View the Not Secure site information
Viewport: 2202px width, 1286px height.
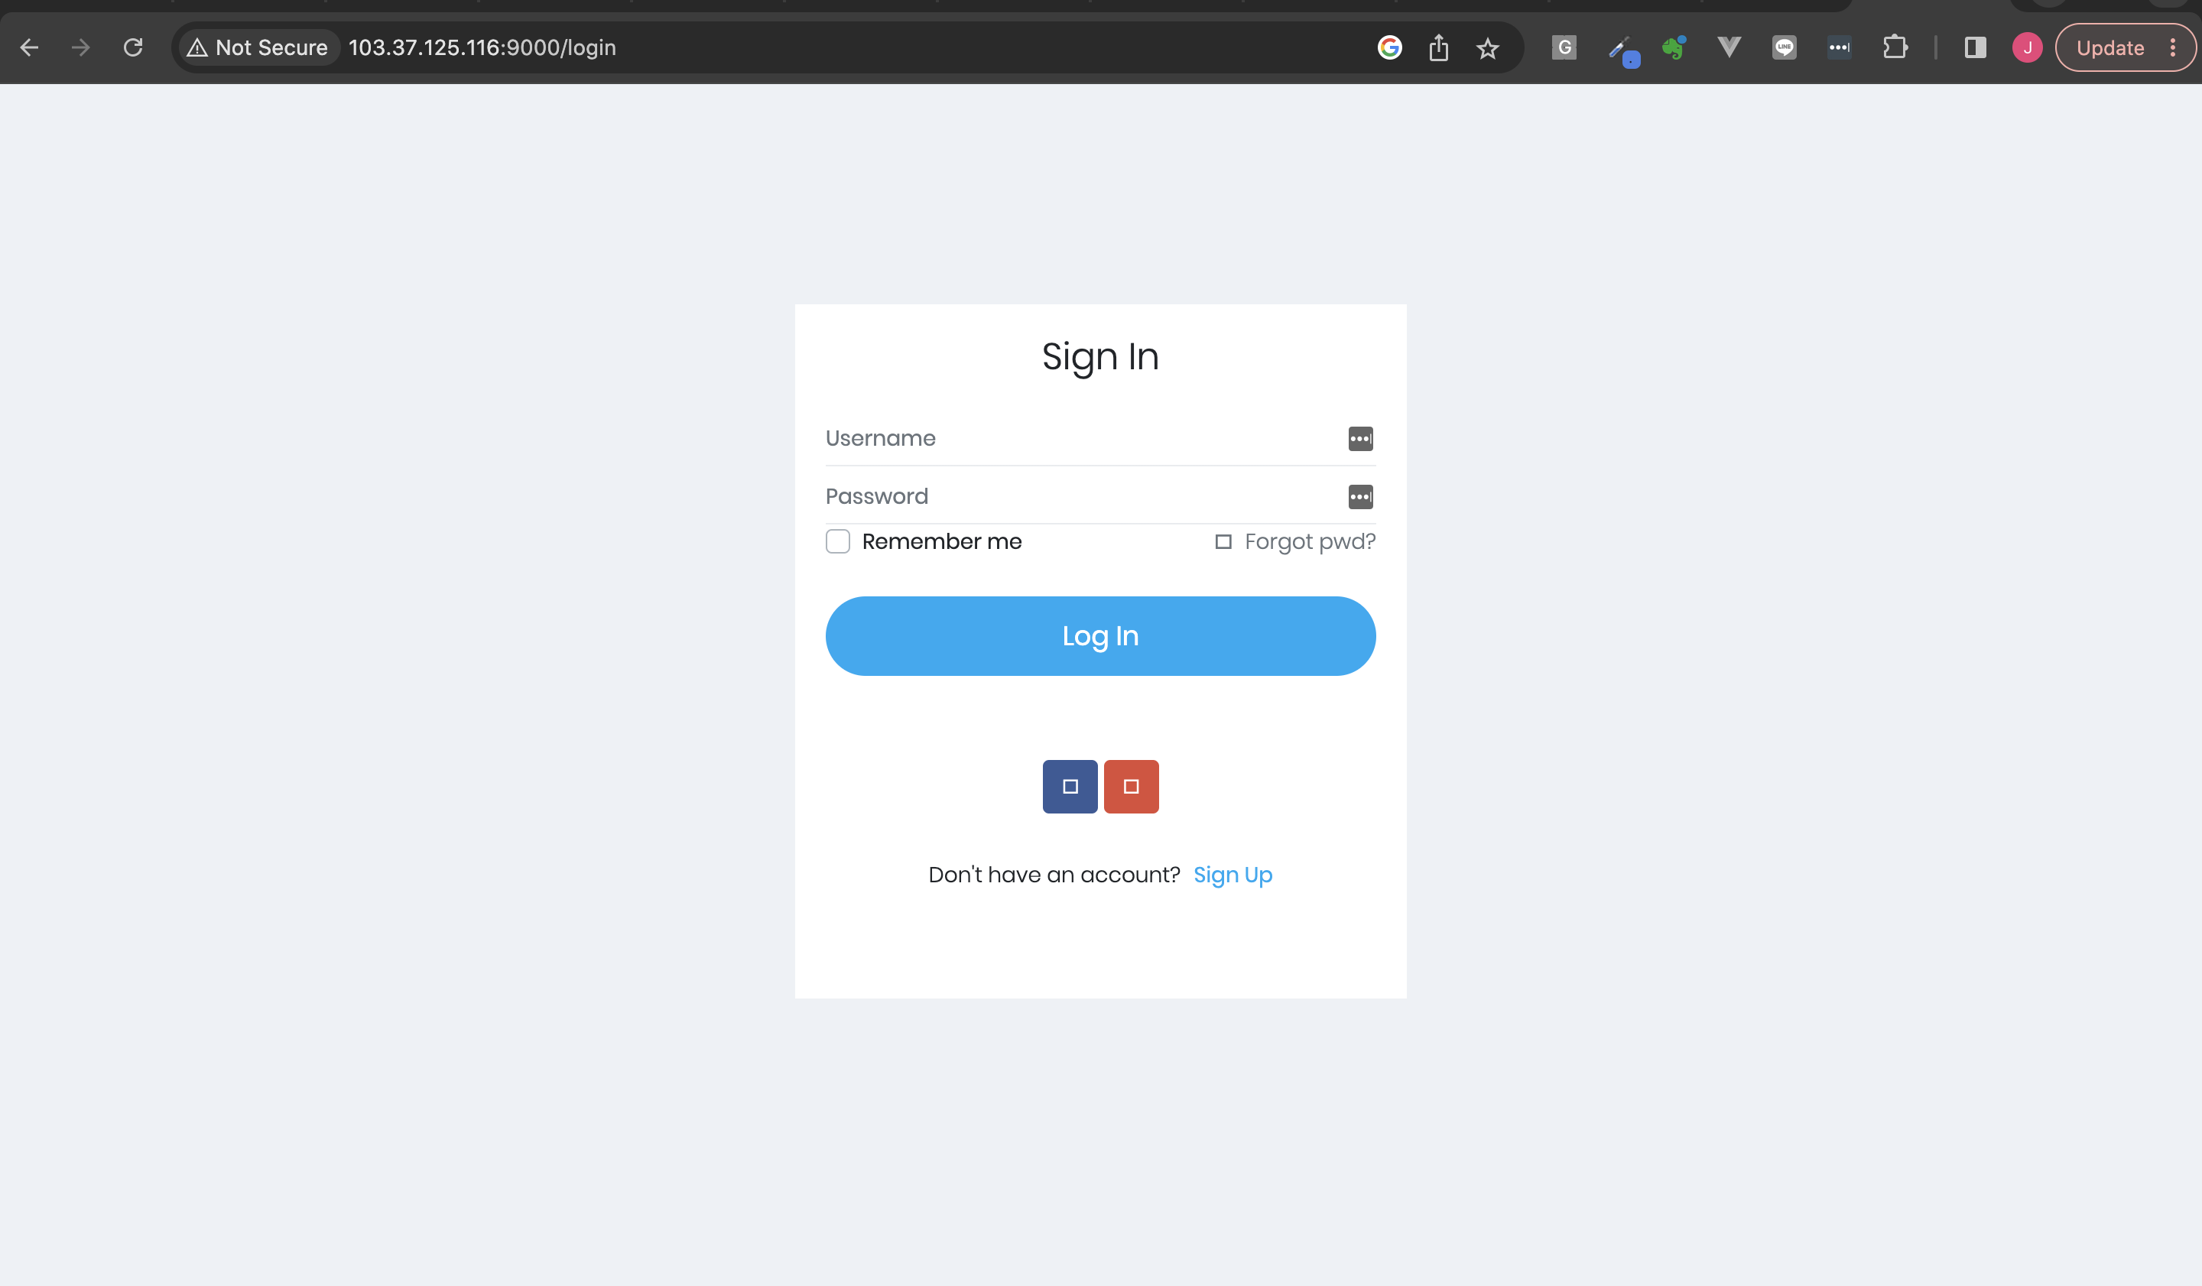pos(257,48)
